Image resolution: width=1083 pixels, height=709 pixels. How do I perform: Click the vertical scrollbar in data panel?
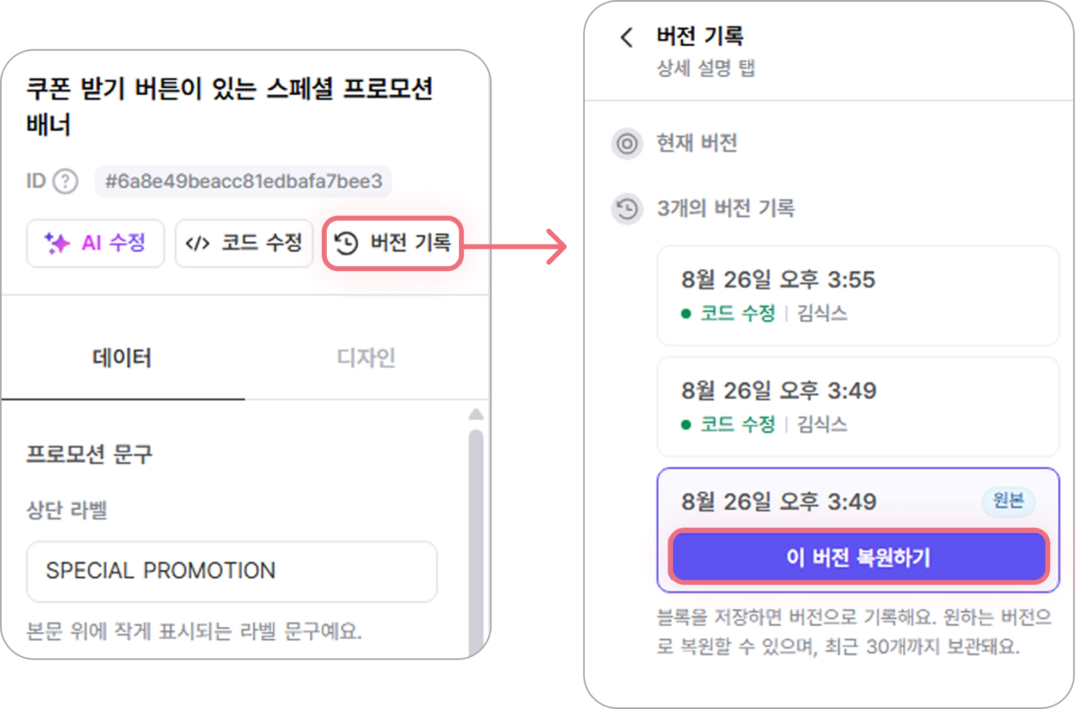(x=476, y=542)
